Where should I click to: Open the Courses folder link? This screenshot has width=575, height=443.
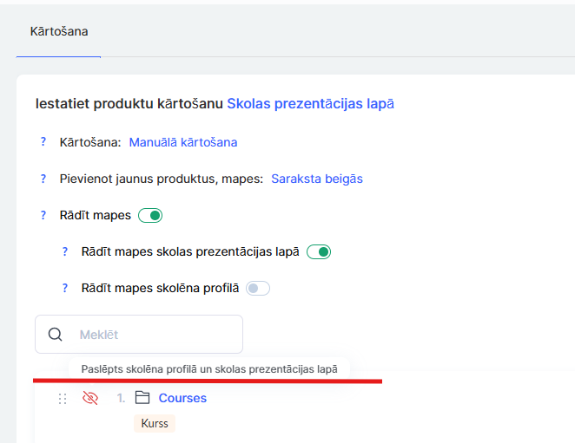click(x=182, y=399)
